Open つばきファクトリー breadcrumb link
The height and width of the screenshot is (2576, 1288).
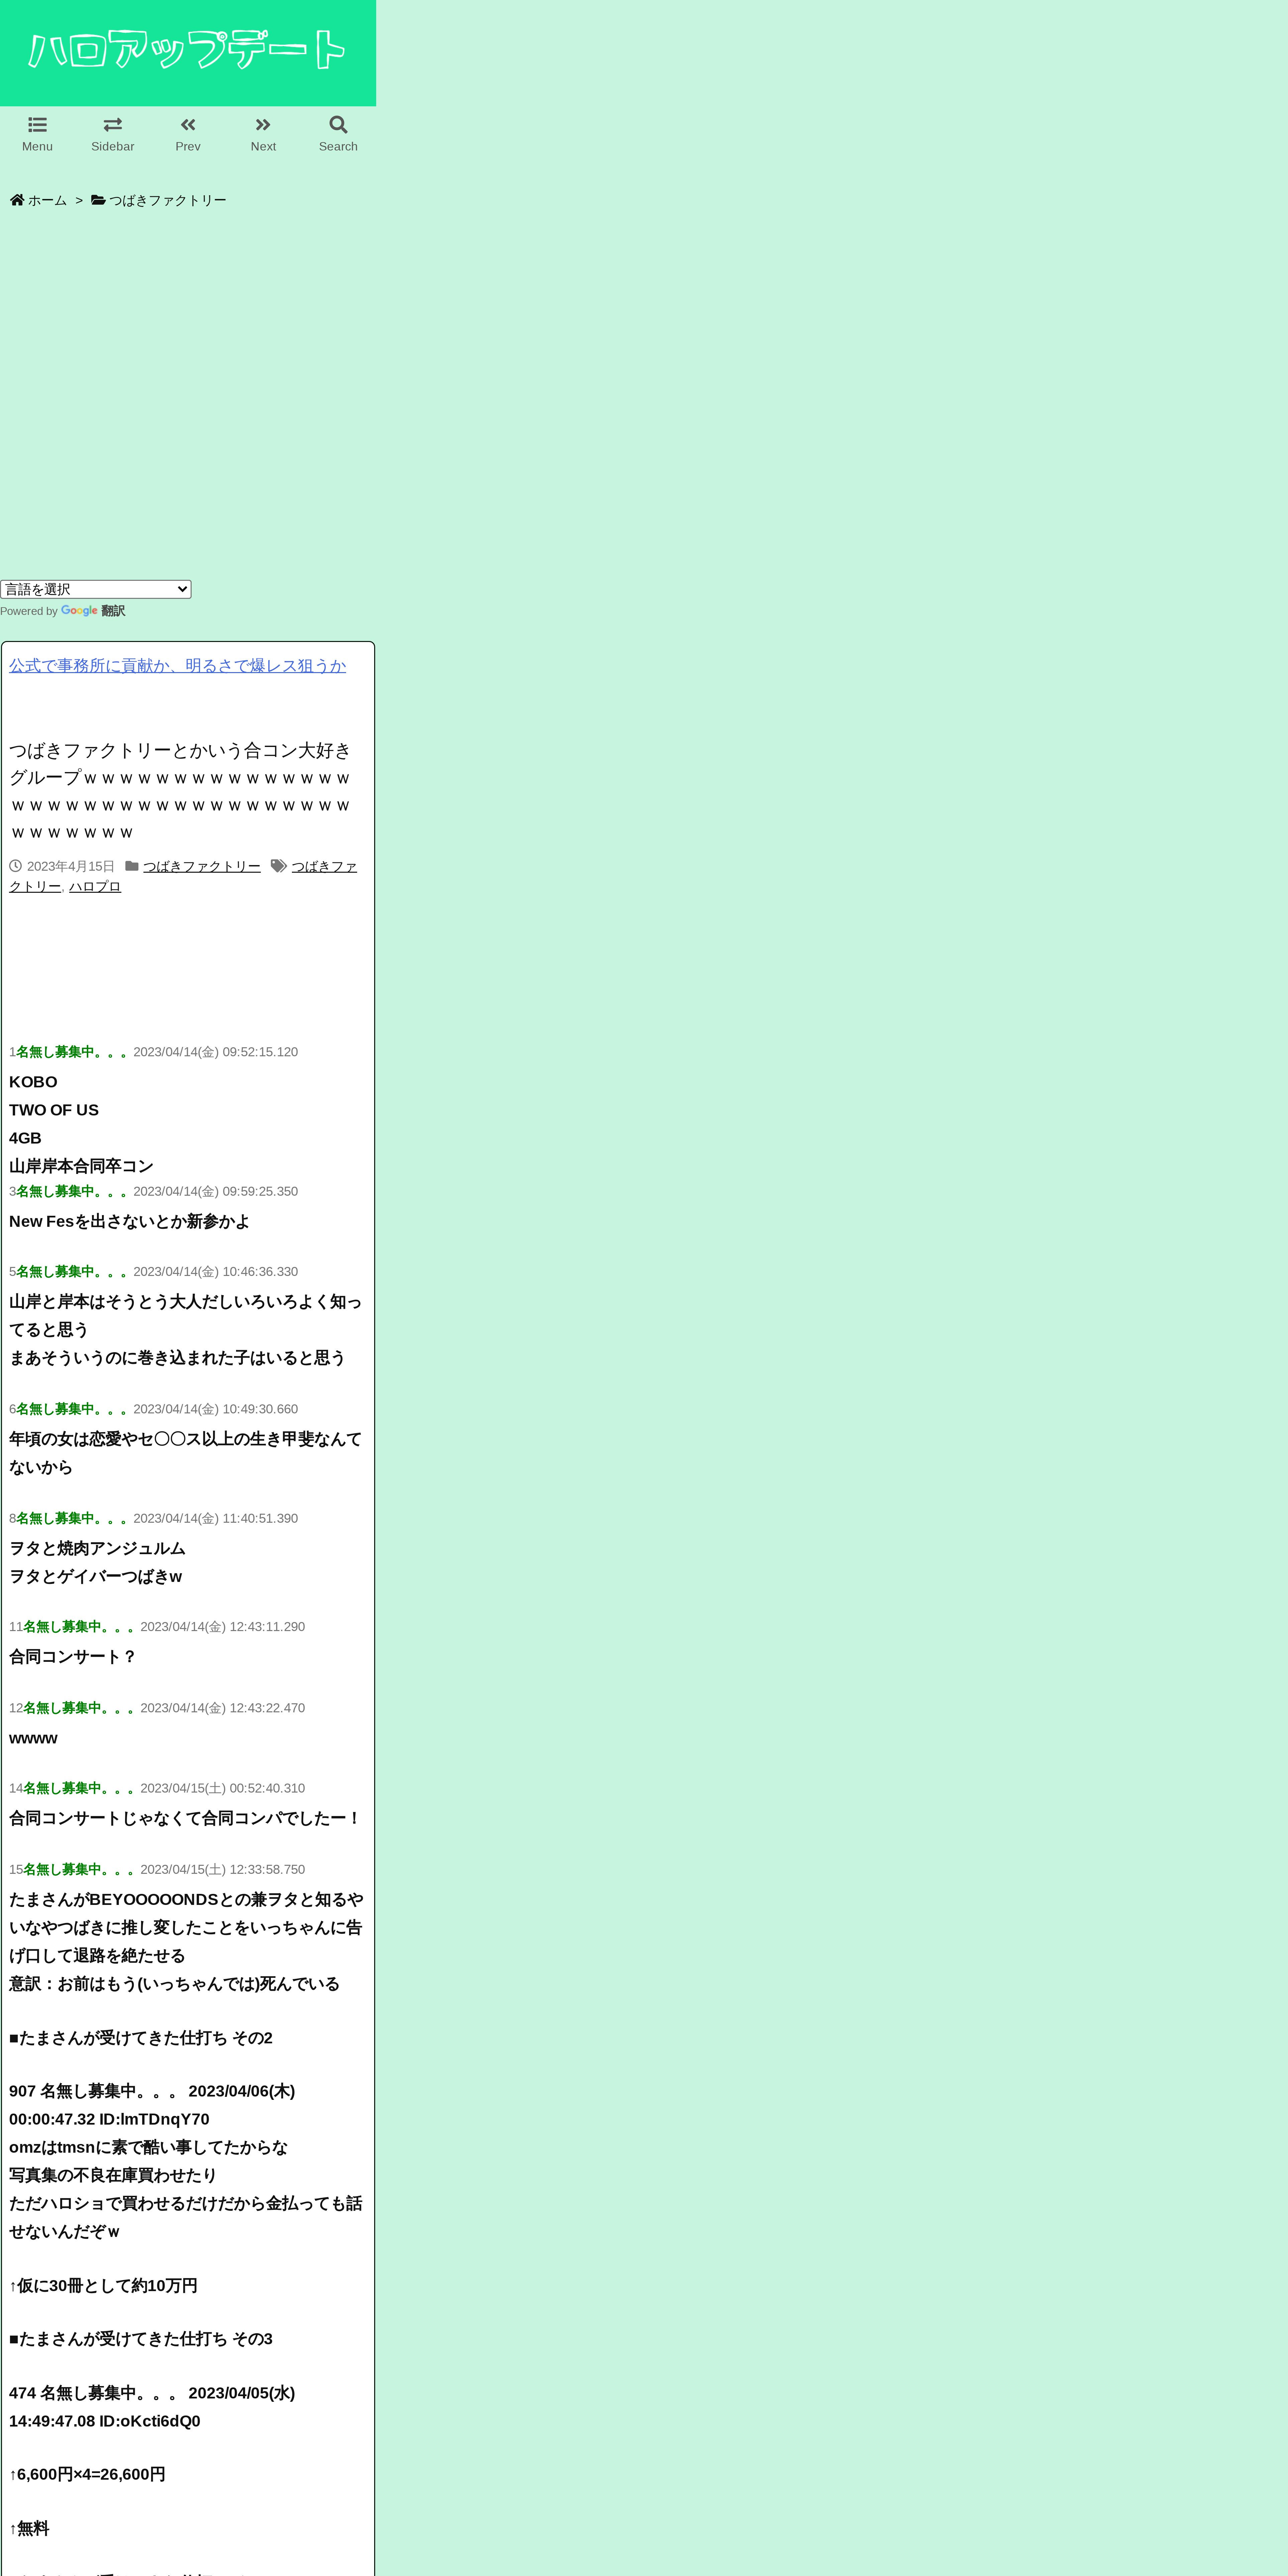[168, 200]
